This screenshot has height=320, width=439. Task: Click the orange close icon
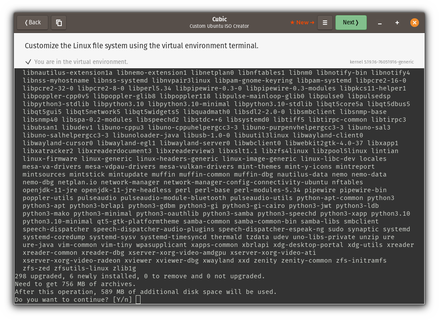pos(414,23)
